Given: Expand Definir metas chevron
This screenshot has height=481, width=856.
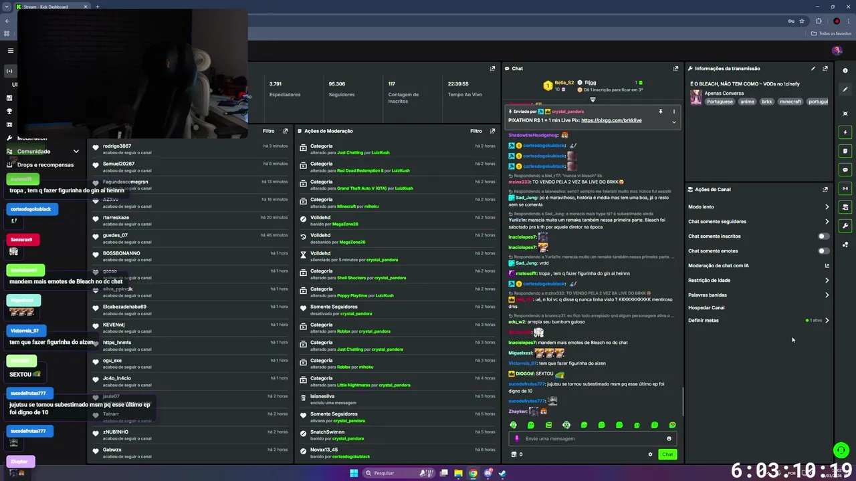Looking at the screenshot, I should point(827,320).
